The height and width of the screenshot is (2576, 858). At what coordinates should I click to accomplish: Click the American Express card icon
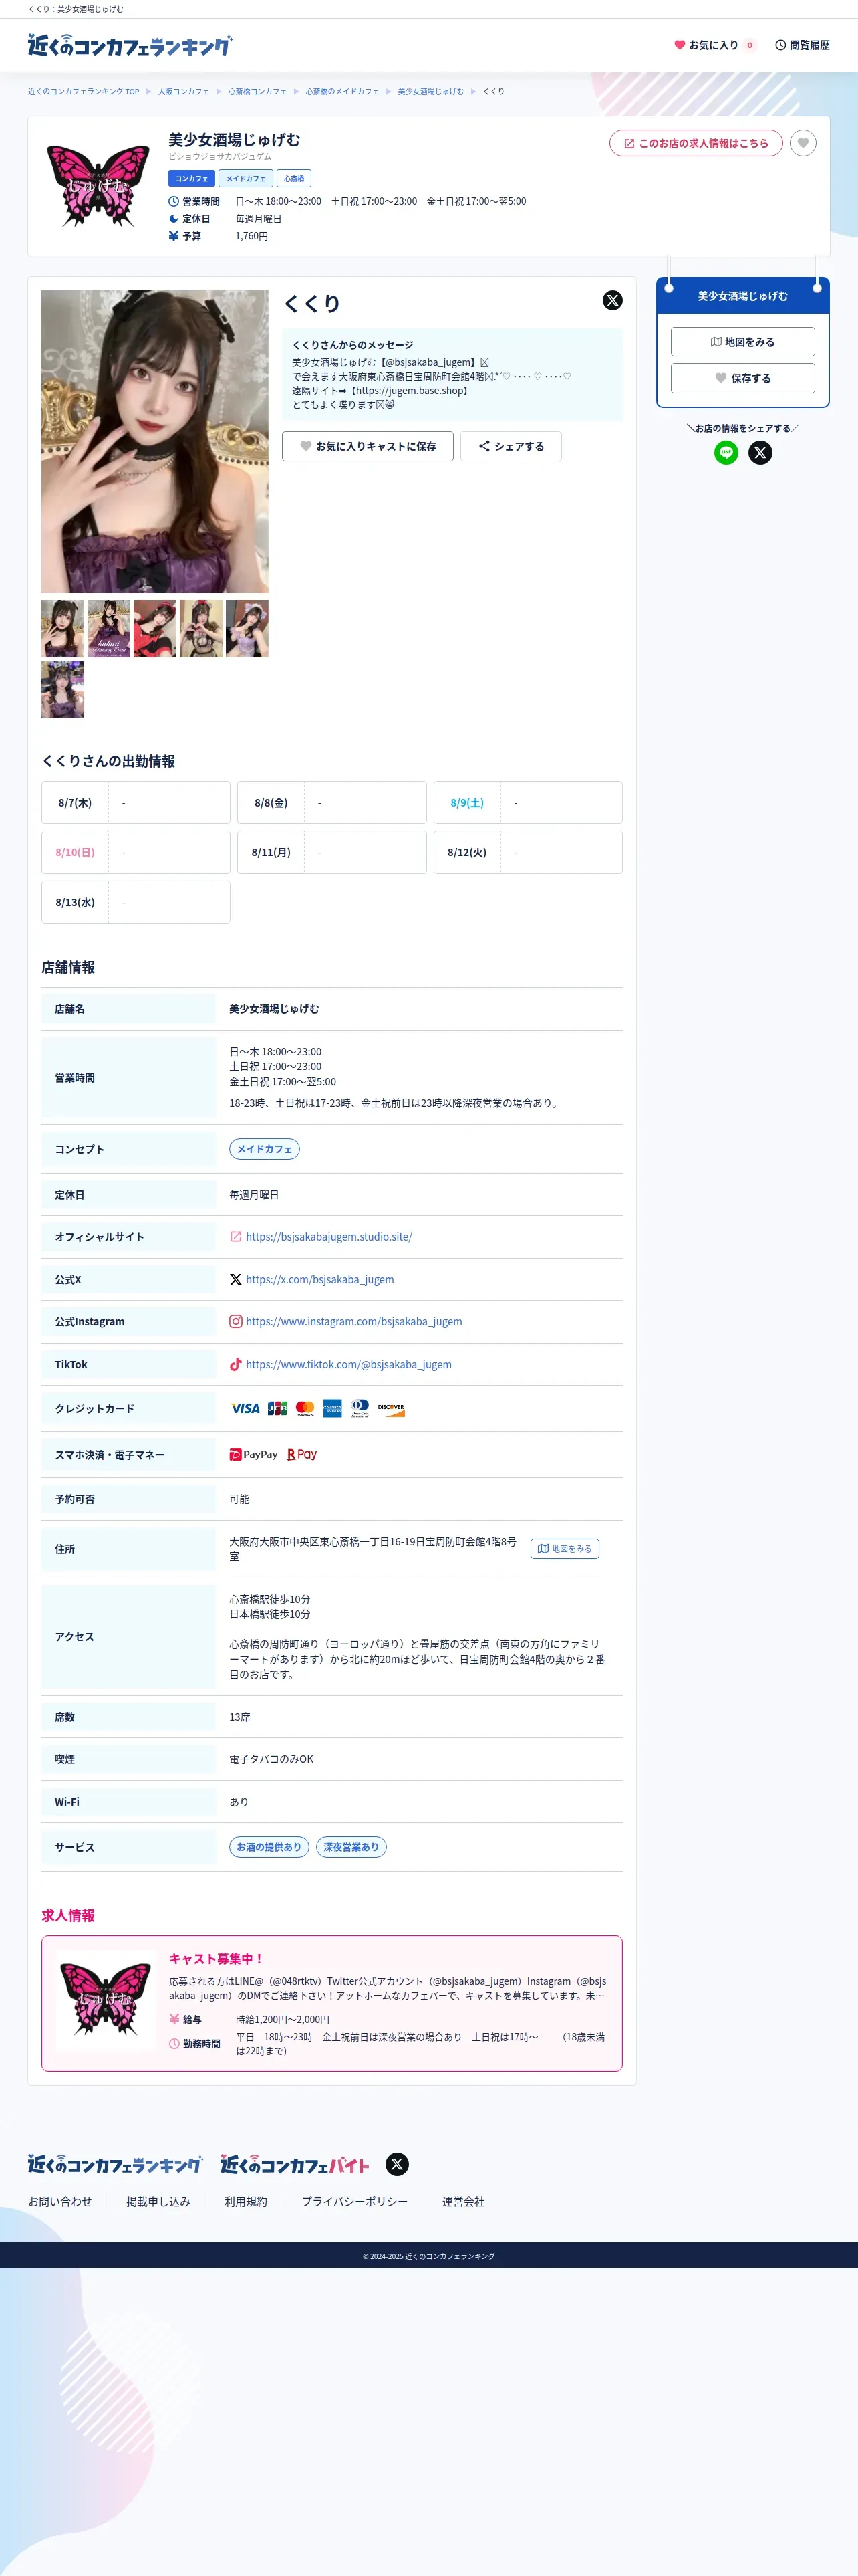333,1408
